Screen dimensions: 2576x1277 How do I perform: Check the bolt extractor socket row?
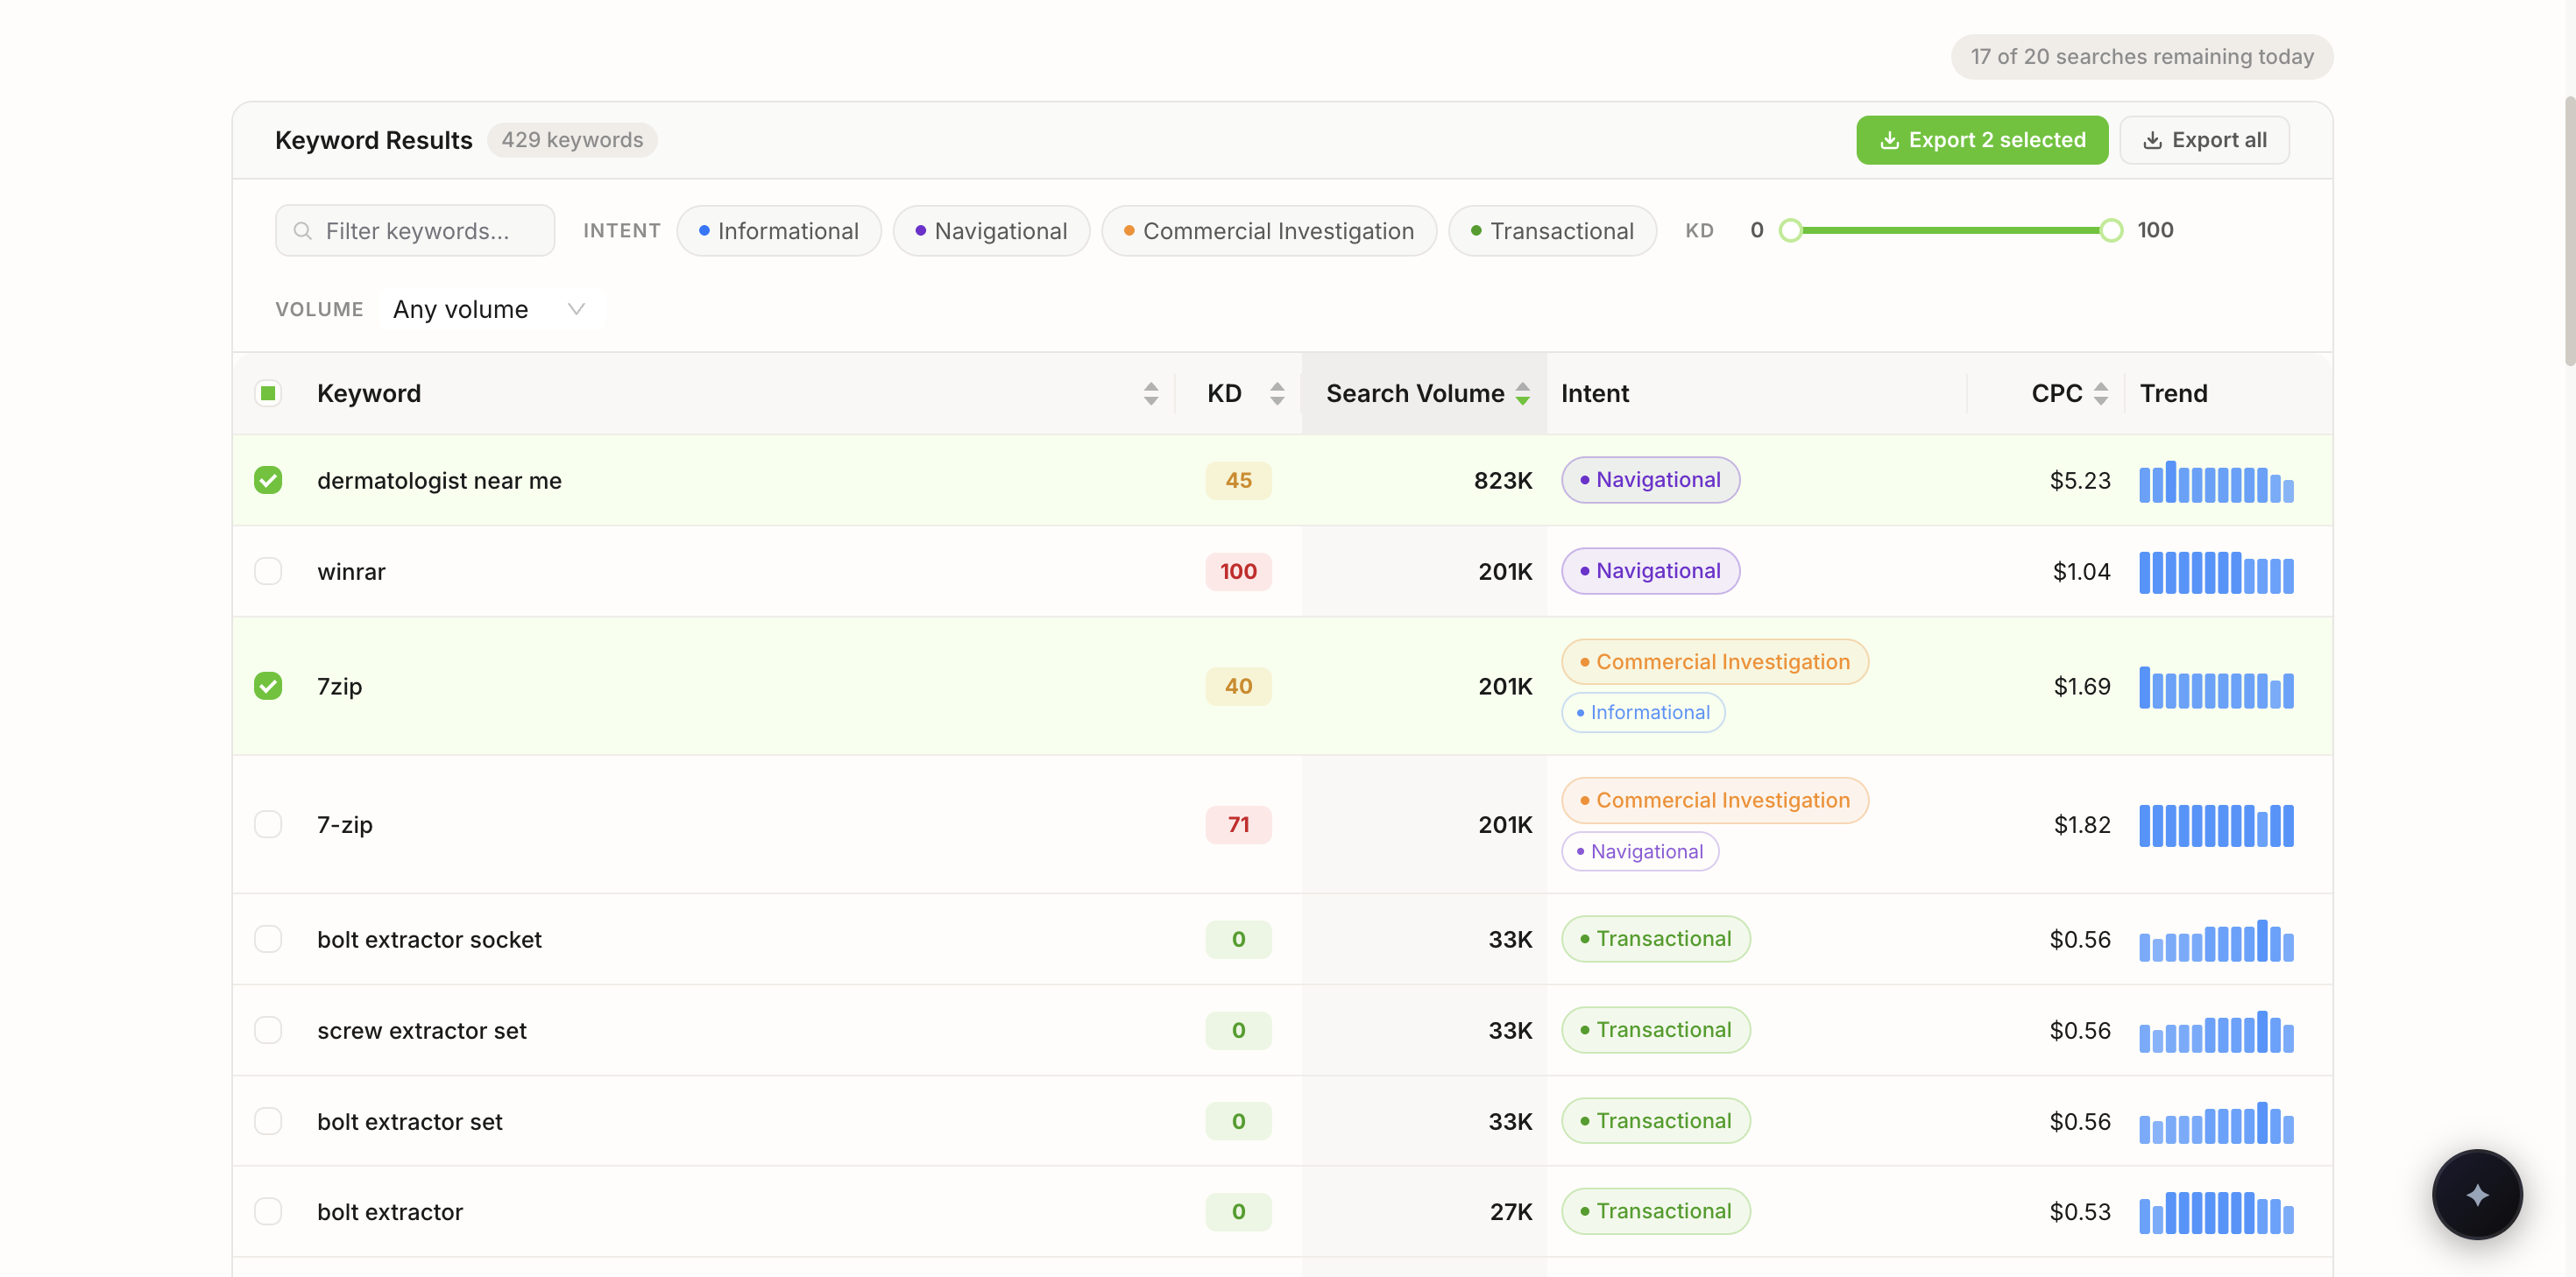click(x=268, y=939)
